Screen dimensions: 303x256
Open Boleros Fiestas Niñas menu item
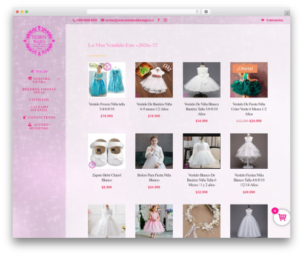point(39,91)
